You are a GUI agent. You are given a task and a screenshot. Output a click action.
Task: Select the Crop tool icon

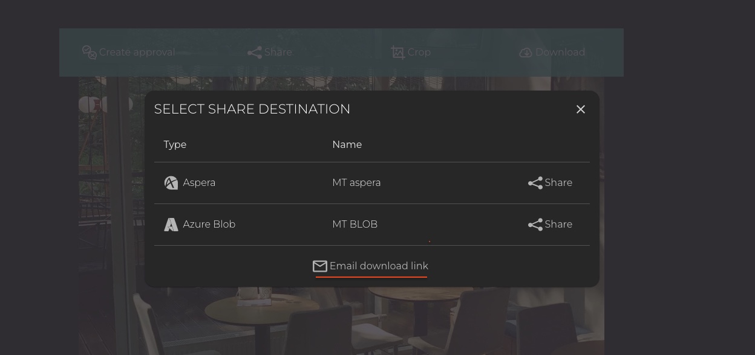pos(397,53)
